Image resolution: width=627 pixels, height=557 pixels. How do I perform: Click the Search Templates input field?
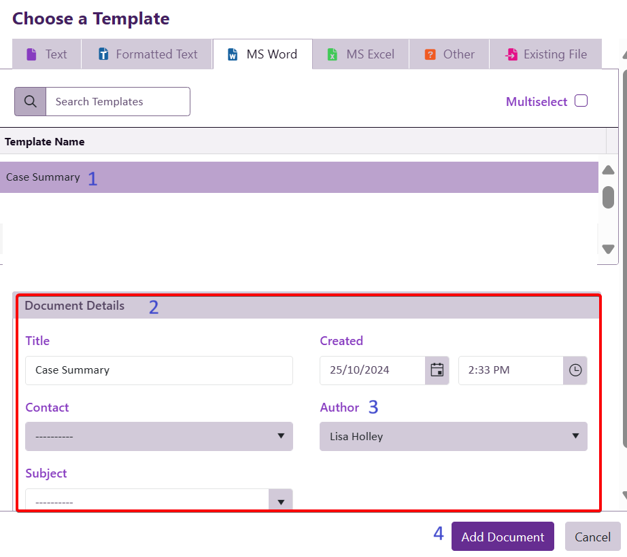pos(118,101)
